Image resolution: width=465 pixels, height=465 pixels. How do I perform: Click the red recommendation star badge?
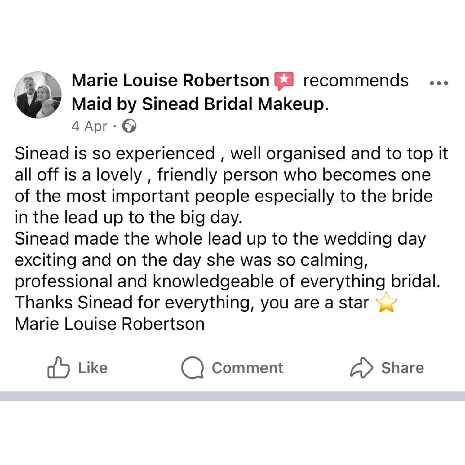284,81
